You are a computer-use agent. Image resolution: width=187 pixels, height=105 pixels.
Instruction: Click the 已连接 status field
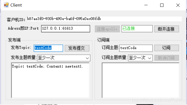click(x=137, y=29)
